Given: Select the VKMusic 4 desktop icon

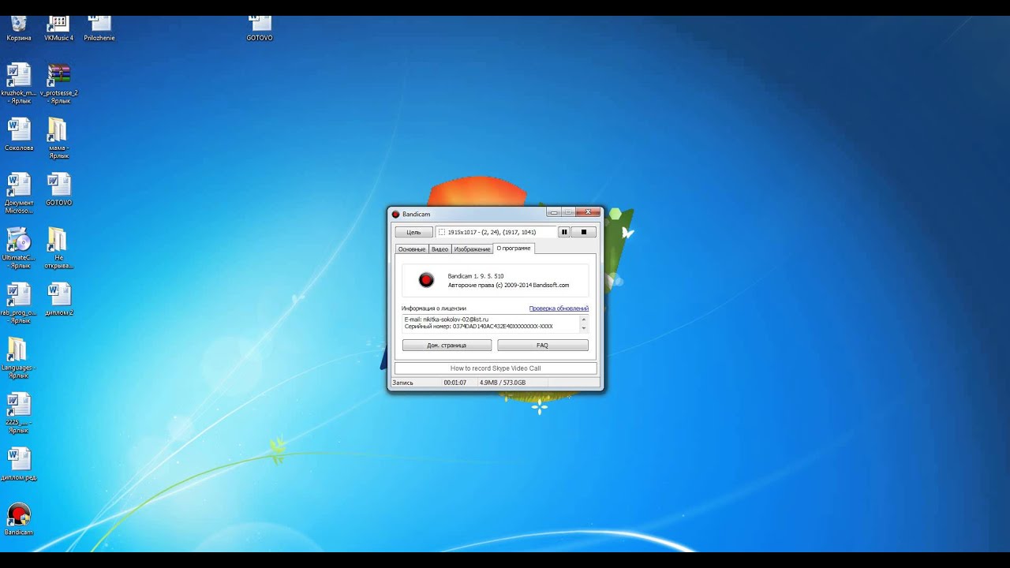Looking at the screenshot, I should pos(59,28).
